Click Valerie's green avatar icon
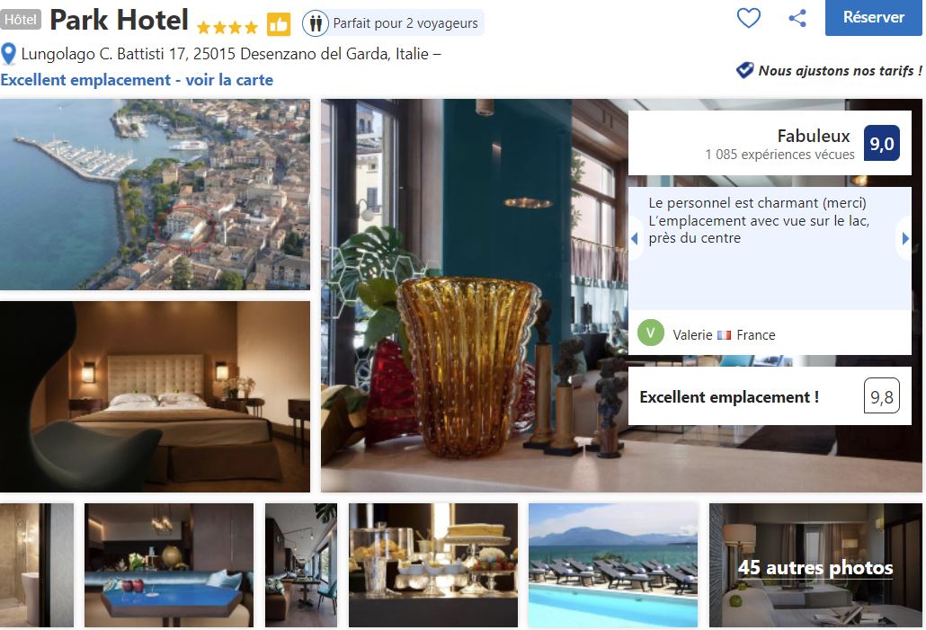The image size is (926, 630). click(651, 333)
